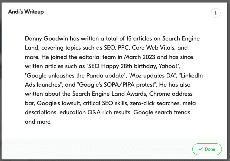Click the checkmark icon inside Done

point(200,149)
